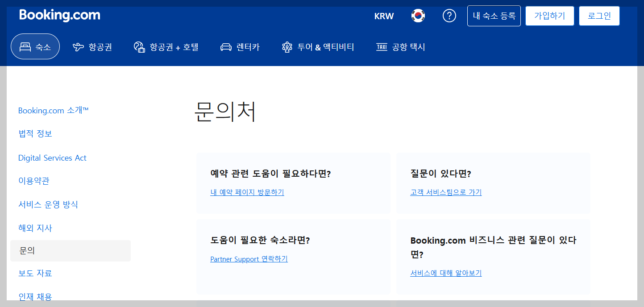Click the 고객 서비스팀으로 가기 link
The image size is (644, 307).
[x=446, y=192]
